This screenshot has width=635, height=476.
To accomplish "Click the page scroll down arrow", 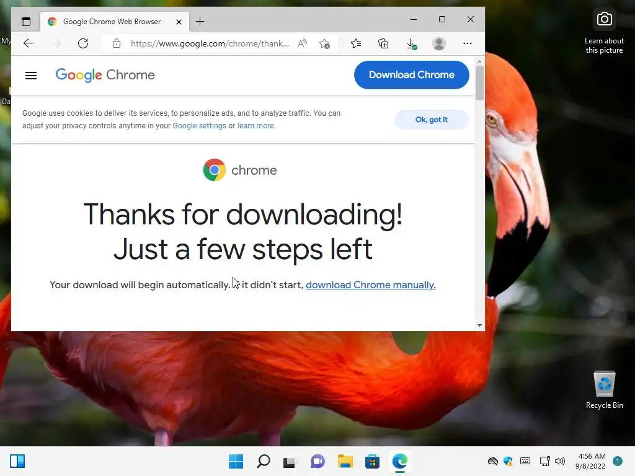I will 479,325.
